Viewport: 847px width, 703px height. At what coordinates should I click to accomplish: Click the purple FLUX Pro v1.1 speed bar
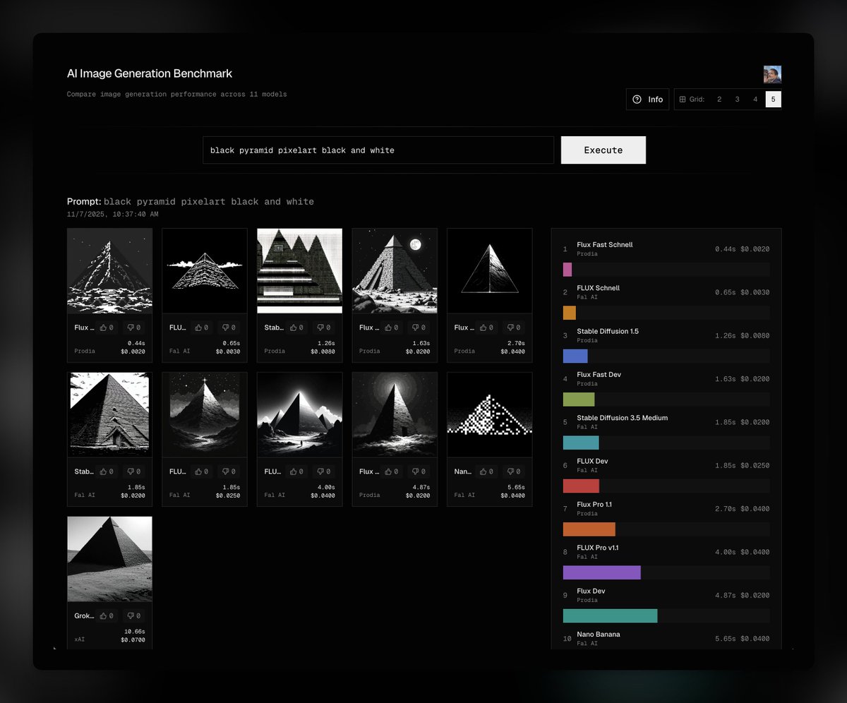tap(601, 572)
